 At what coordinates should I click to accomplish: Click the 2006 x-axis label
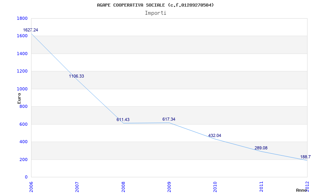pyautogui.click(x=31, y=187)
